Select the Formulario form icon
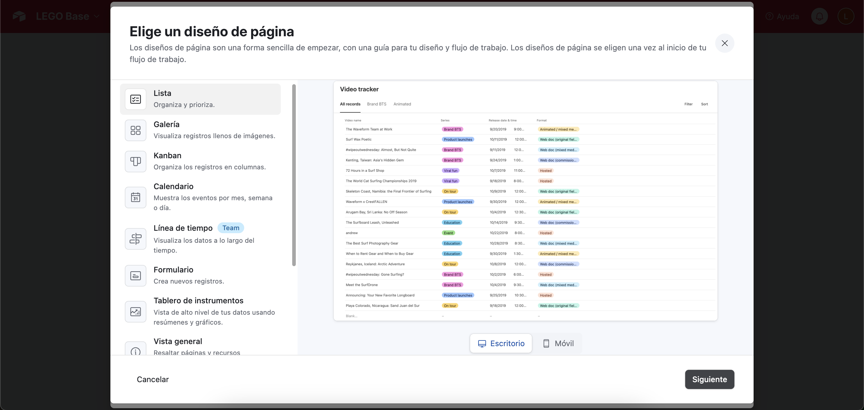 [x=136, y=276]
